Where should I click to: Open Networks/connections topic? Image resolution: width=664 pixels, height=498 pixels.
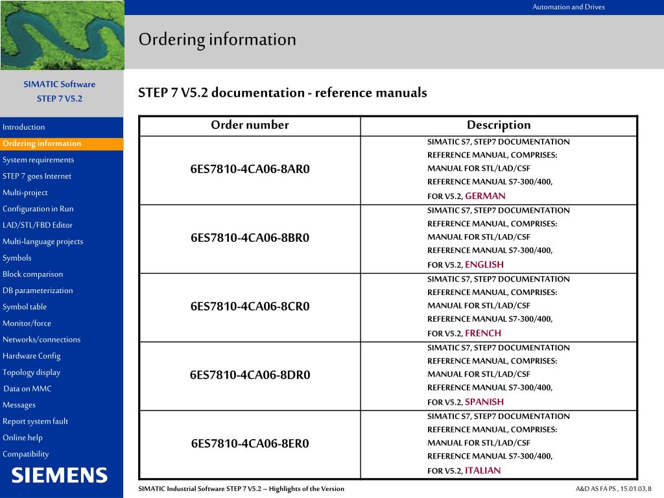click(41, 340)
